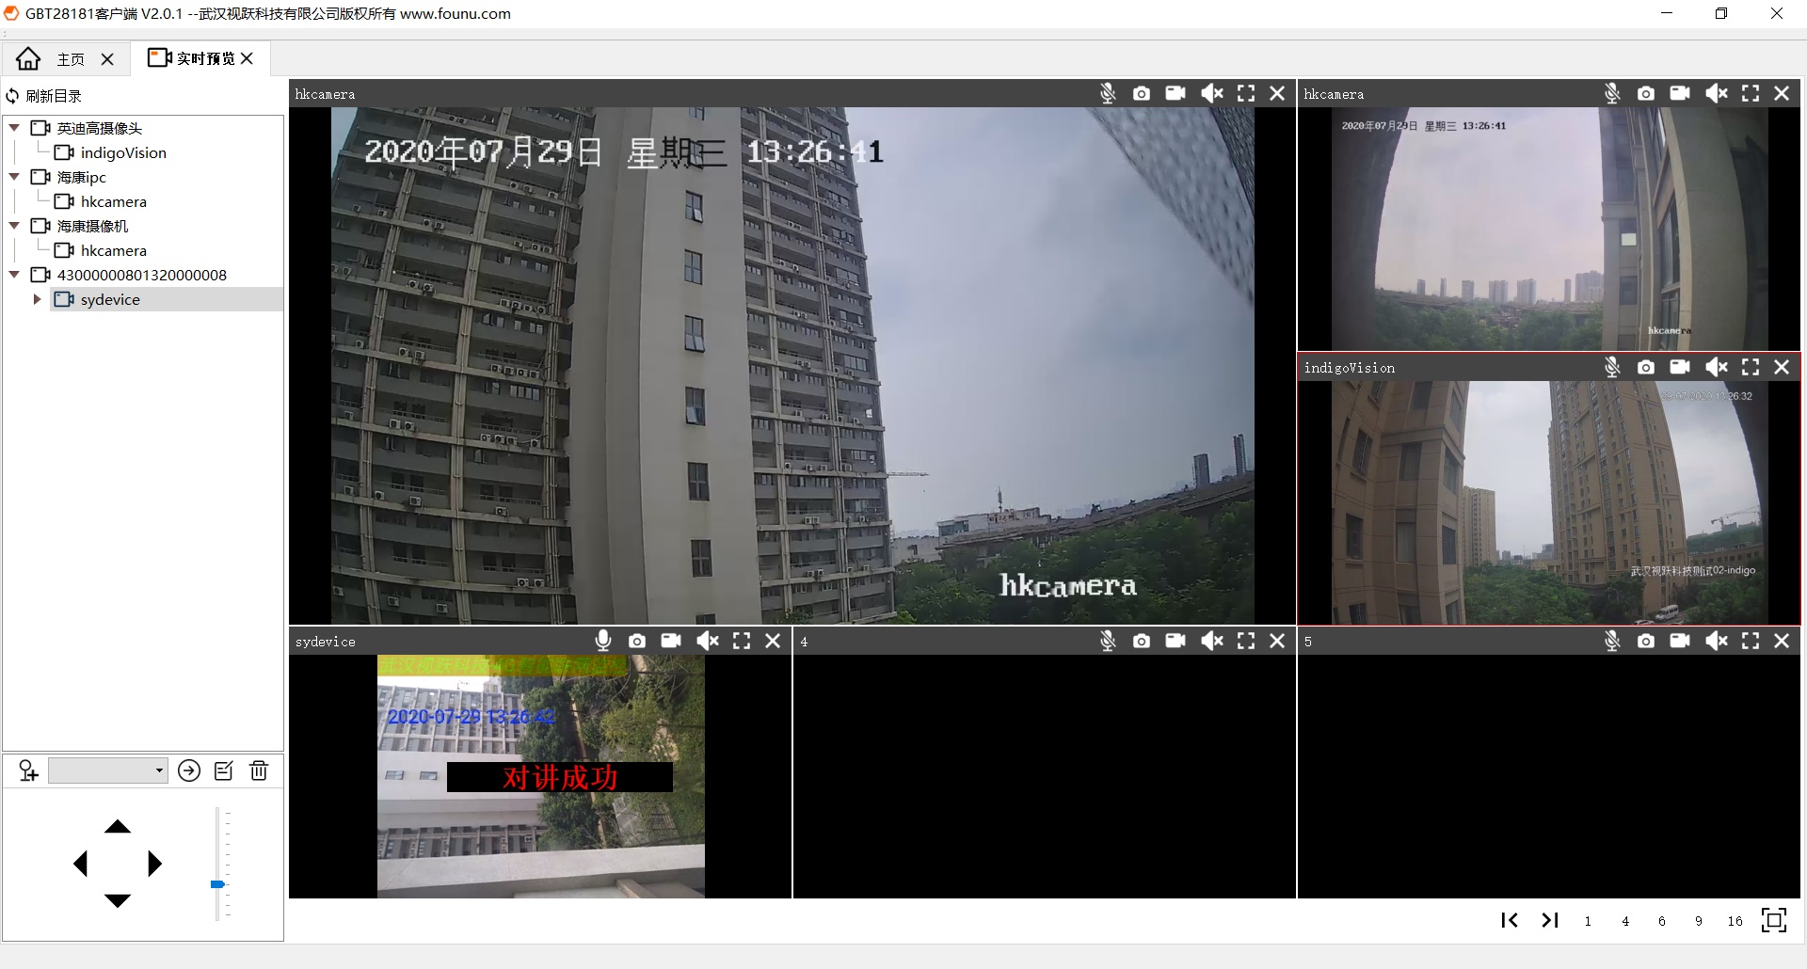The image size is (1807, 969).
Task: Toggle the microphone in the sydevice pane
Action: (x=603, y=641)
